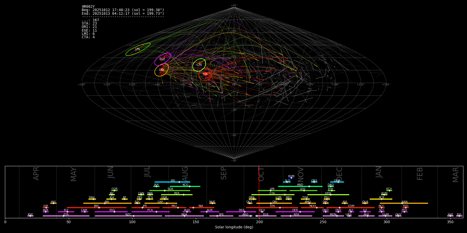467x233 pixels.
Task: Click the SSG purple bar in timeline
Action: [x=111, y=212]
